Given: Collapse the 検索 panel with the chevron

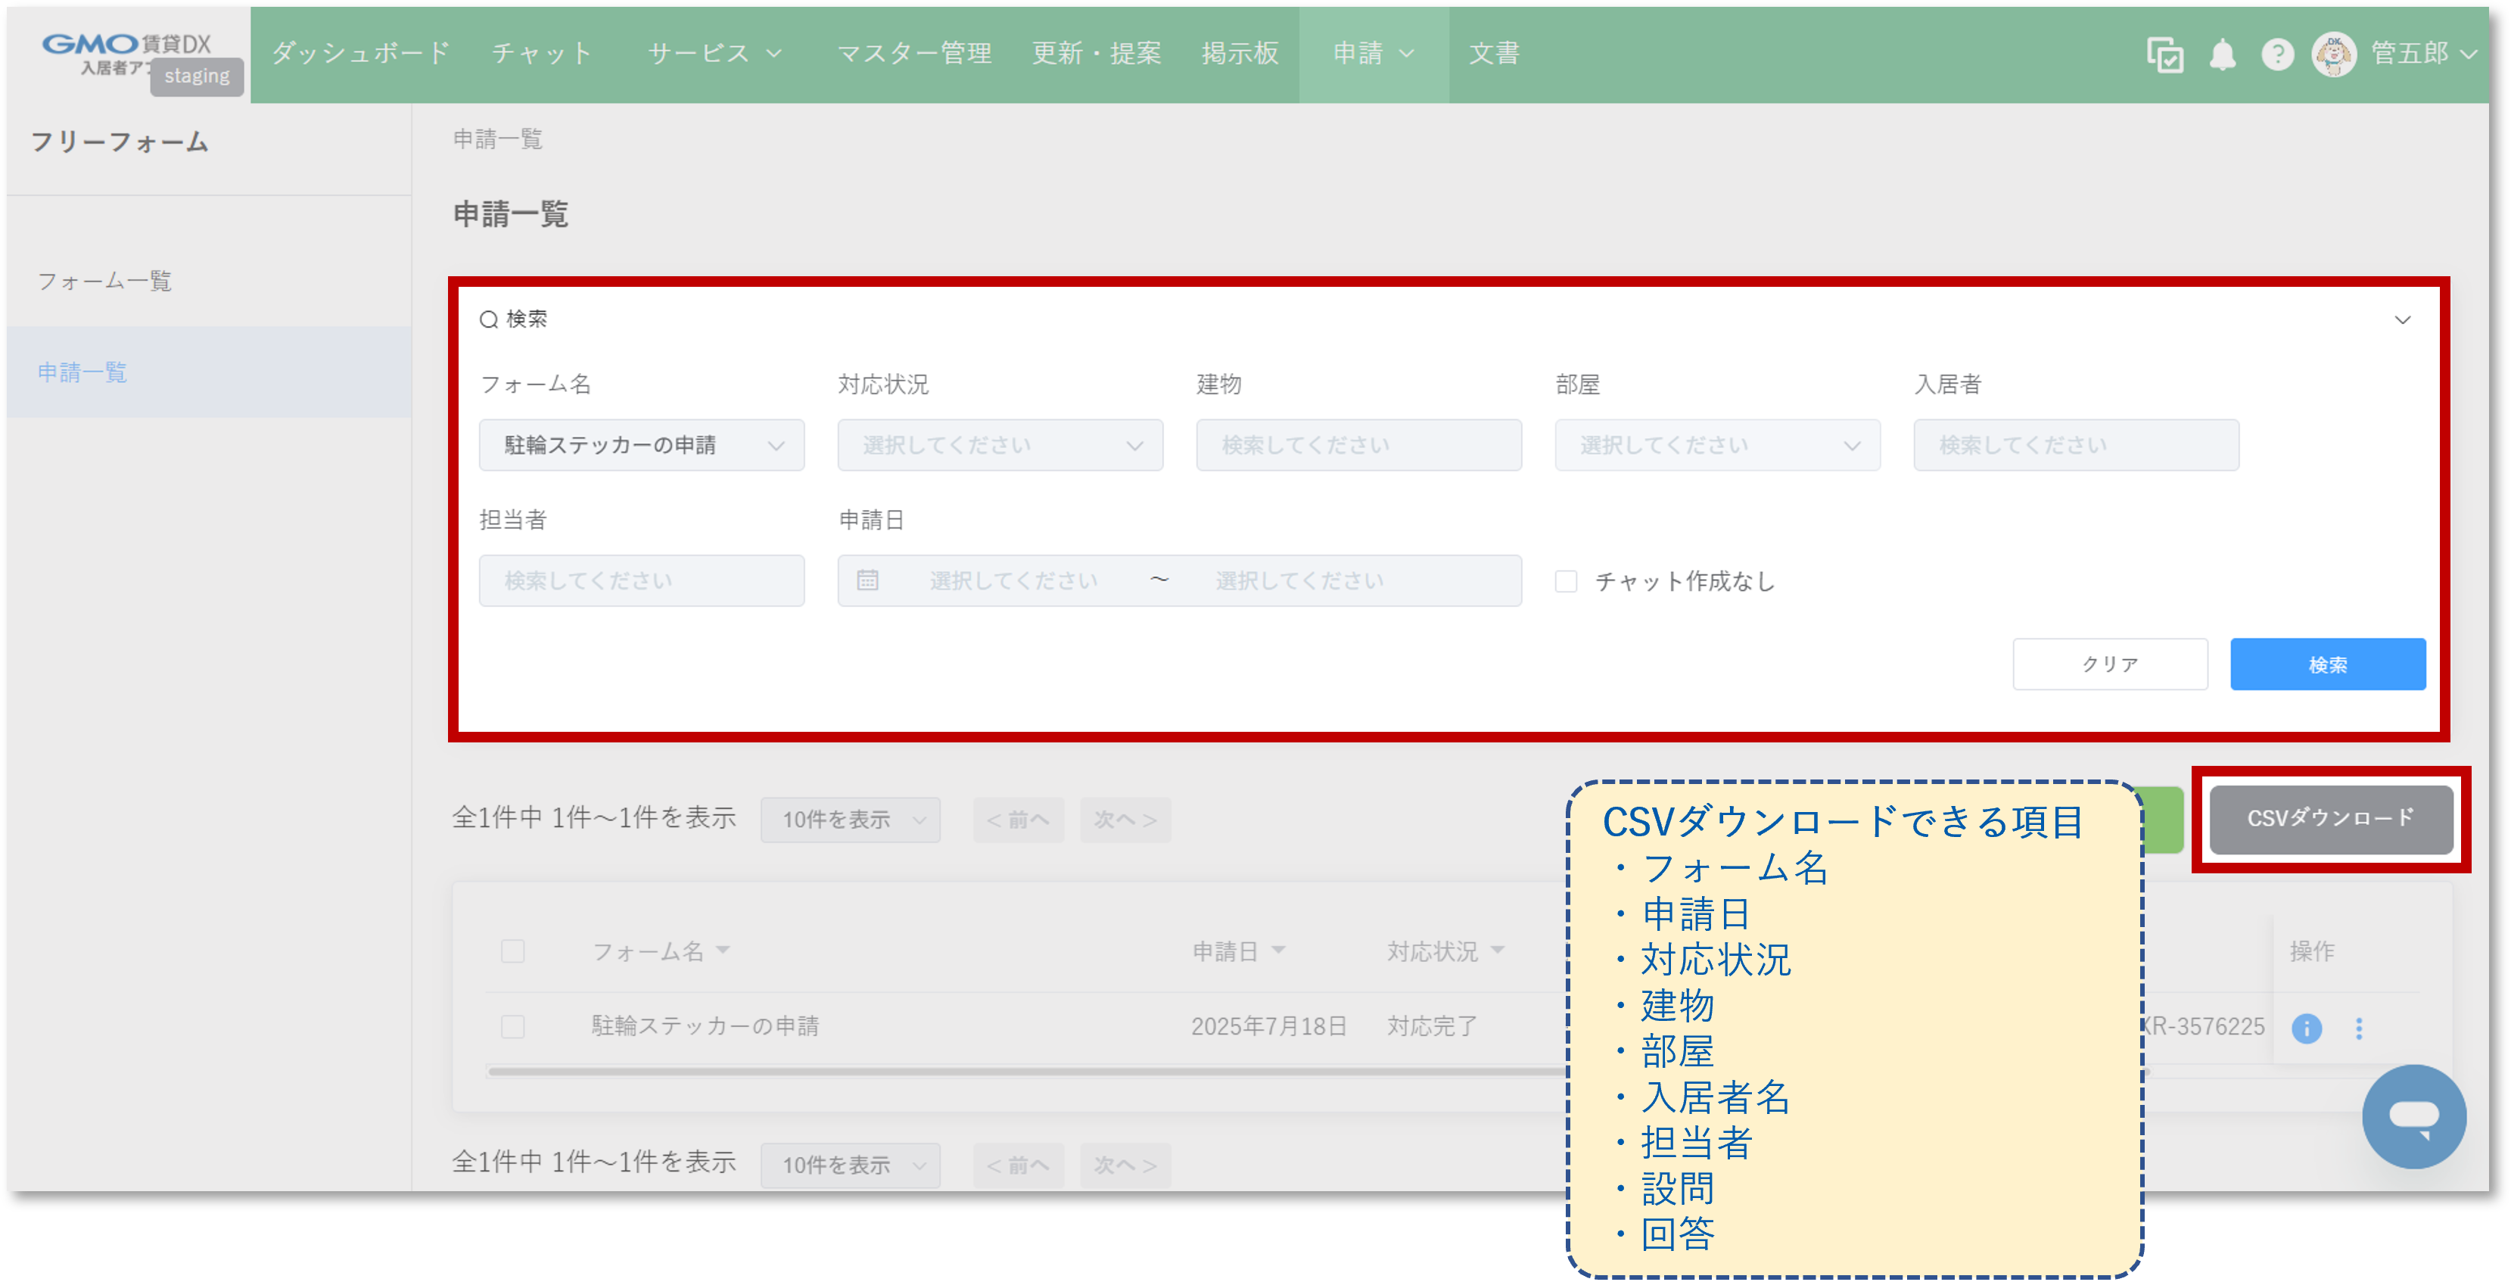Looking at the screenshot, I should (2404, 319).
